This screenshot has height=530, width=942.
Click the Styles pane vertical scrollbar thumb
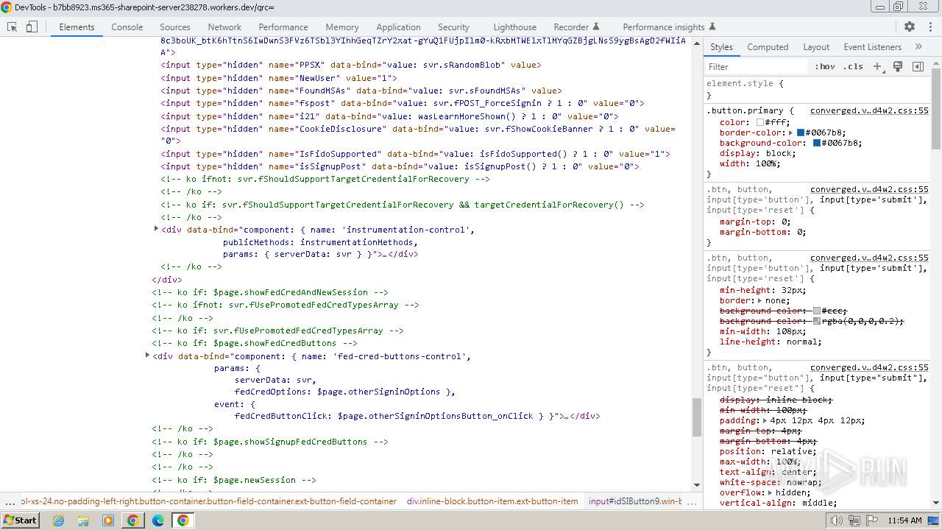936,108
